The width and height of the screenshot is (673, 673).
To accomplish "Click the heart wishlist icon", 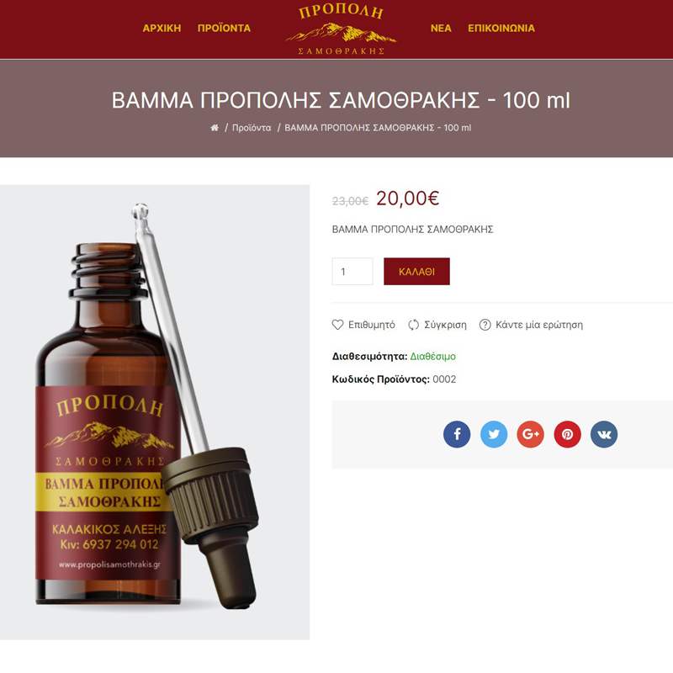I will click(x=338, y=325).
